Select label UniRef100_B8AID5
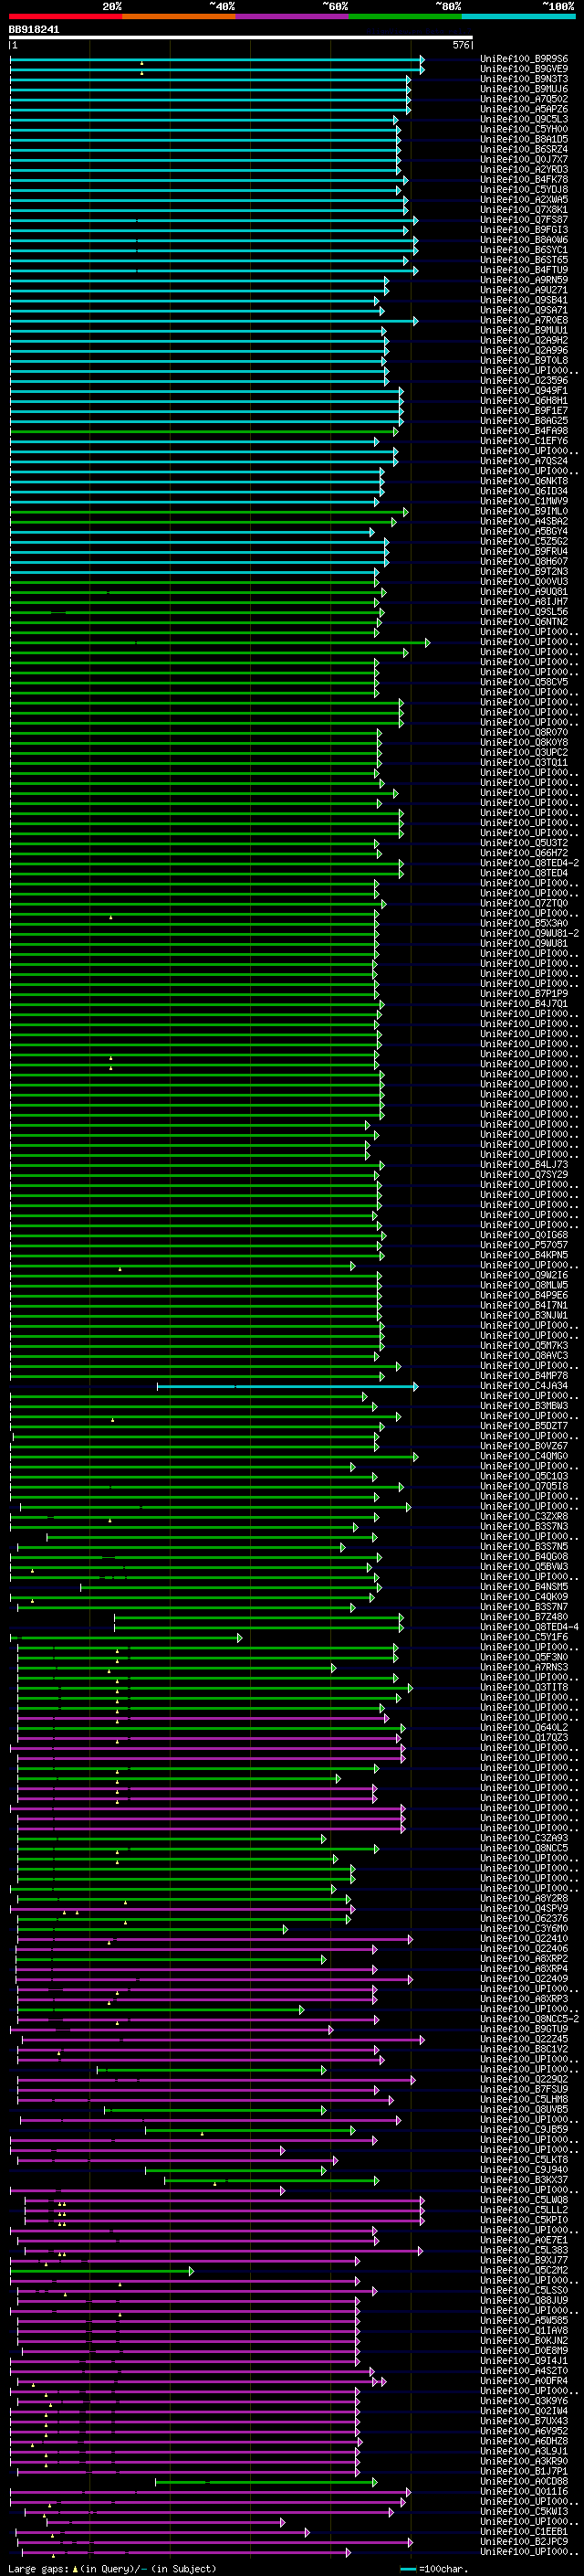Screen dimensions: 584x2576 [x=524, y=139]
